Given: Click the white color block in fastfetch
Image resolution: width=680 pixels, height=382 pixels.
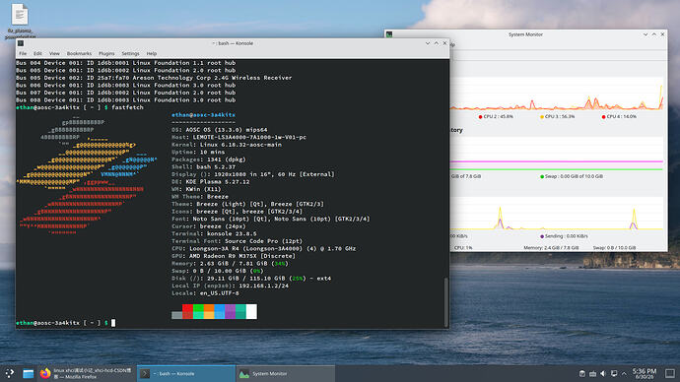Looking at the screenshot, I should [251, 311].
